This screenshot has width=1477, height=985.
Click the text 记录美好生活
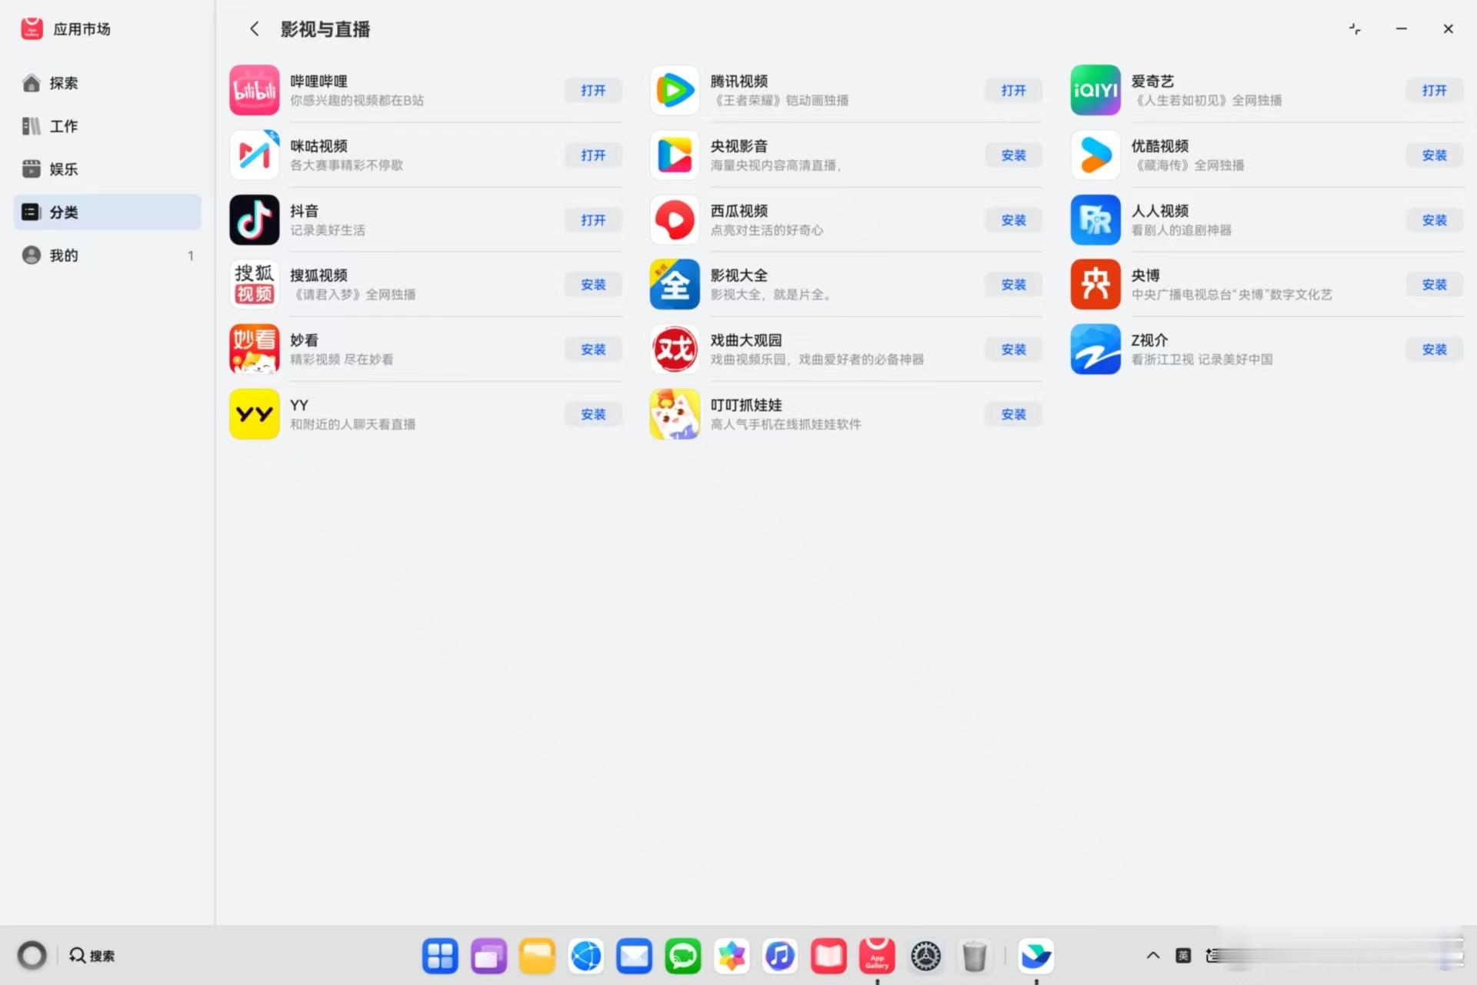[327, 230]
